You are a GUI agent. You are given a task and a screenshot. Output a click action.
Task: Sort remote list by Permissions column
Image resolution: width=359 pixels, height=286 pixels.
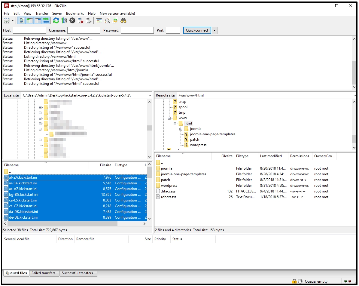[300, 156]
